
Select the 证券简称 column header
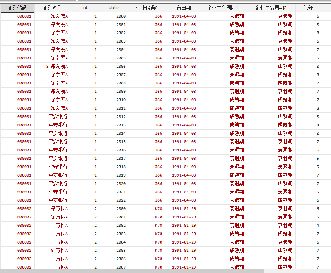52,8
